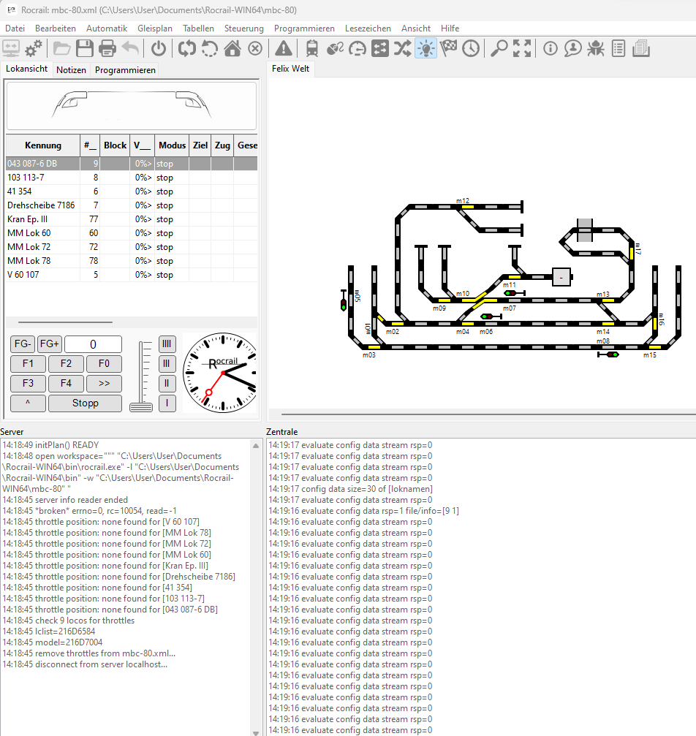Viewport: 696px width, 736px height.
Task: Select locomotive row Drehscheibe 7186
Action: [x=132, y=205]
